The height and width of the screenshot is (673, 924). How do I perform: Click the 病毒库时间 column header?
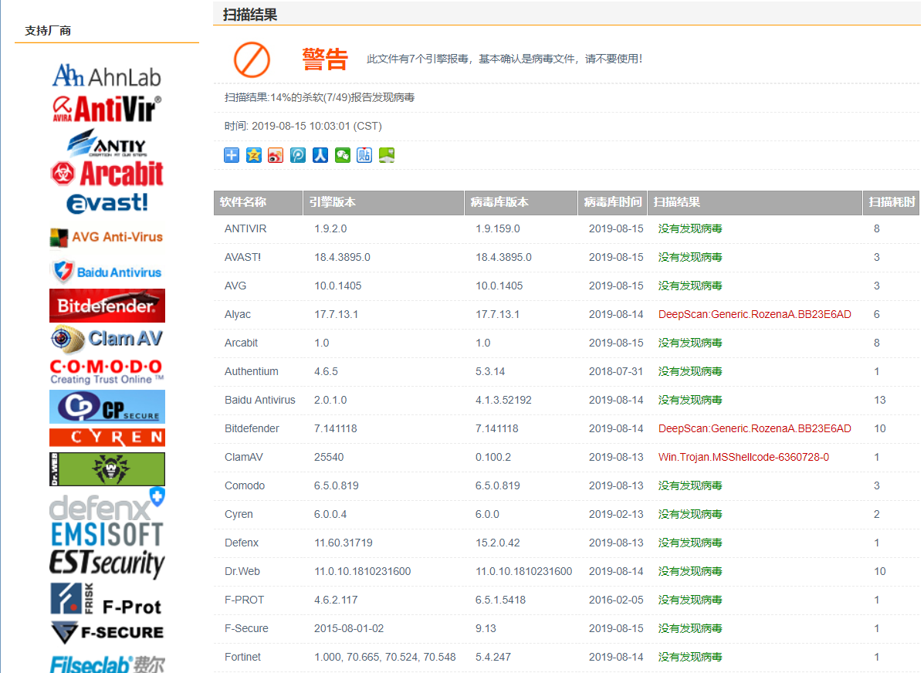pos(612,202)
